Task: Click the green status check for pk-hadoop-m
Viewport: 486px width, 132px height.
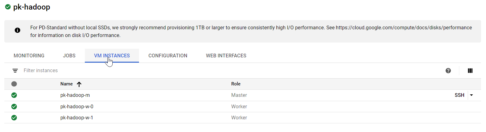Action: coord(14,95)
